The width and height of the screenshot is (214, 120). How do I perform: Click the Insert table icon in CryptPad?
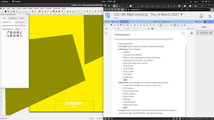coord(121,25)
